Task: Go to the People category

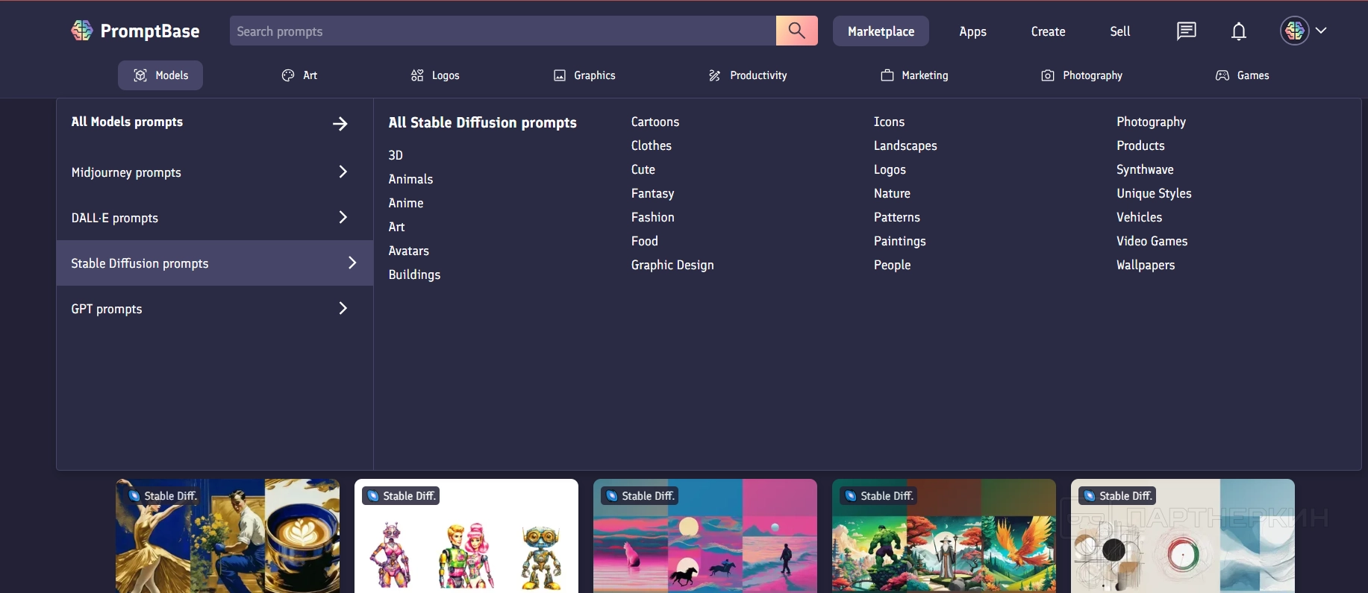Action: [x=892, y=265]
